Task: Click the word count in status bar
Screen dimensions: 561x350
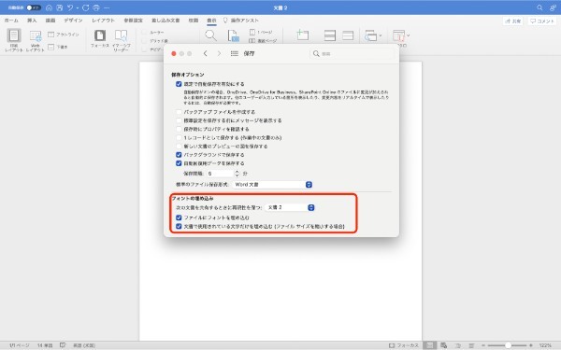Action: [x=45, y=345]
